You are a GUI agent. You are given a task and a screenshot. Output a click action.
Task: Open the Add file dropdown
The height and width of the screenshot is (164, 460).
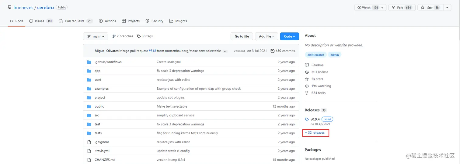267,36
